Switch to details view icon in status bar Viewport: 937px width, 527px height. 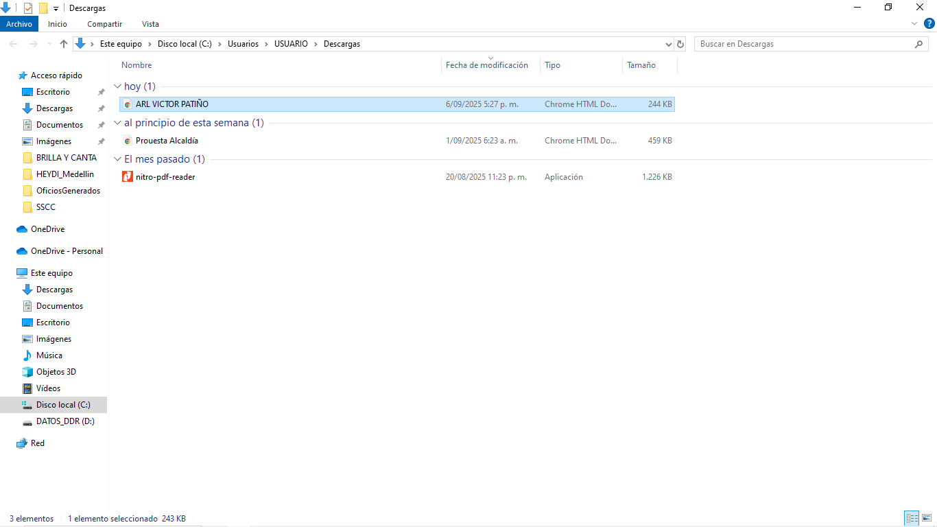[x=912, y=519]
